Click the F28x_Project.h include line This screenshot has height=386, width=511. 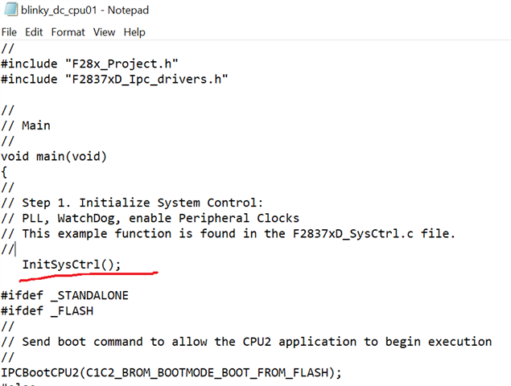(x=89, y=64)
